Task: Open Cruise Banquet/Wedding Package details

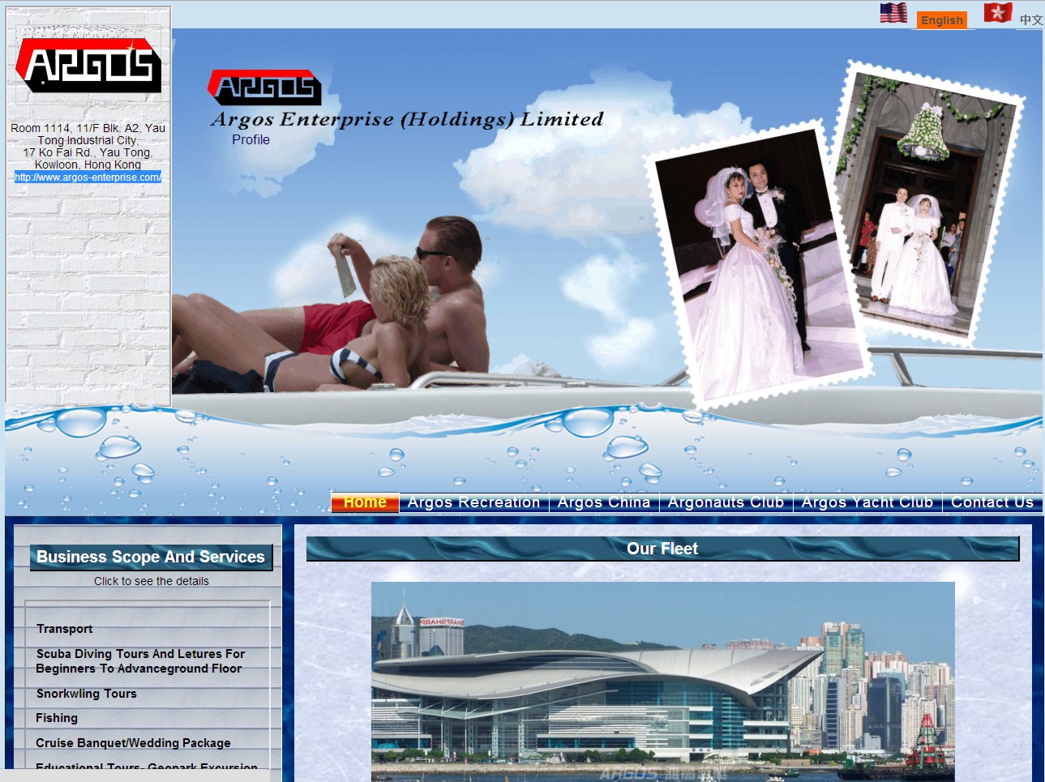Action: click(x=133, y=743)
